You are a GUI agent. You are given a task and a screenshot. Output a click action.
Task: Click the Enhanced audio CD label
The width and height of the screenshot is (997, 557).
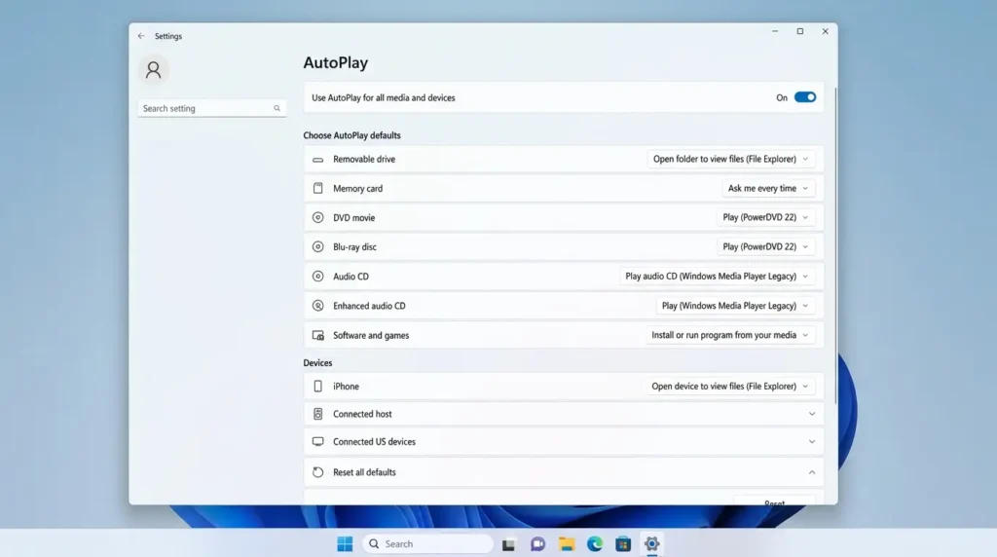(369, 306)
